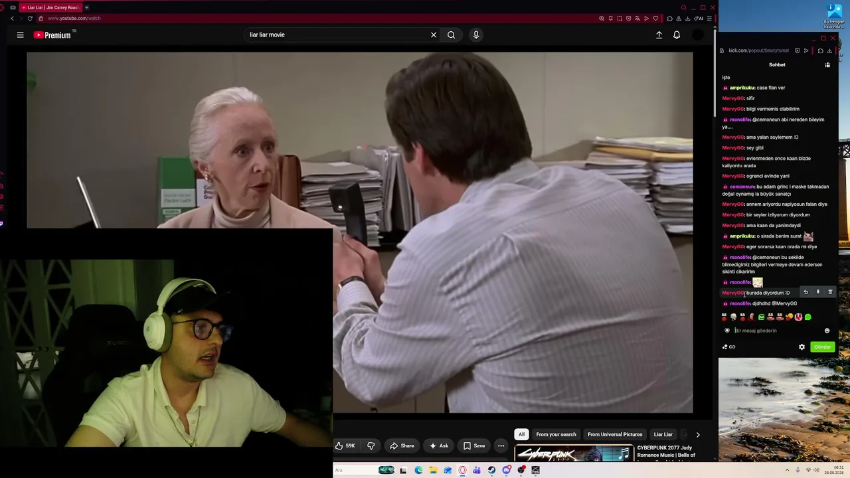
Task: Select the 'From your search' chip
Action: 556,435
